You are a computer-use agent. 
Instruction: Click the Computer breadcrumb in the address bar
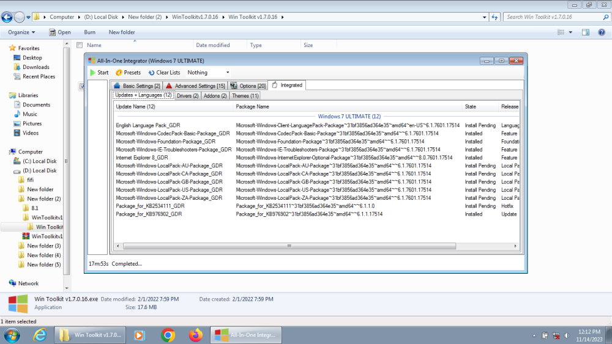tap(62, 17)
